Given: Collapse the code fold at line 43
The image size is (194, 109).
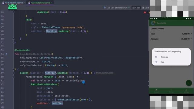Looking at the screenshot, I should 13,12.
